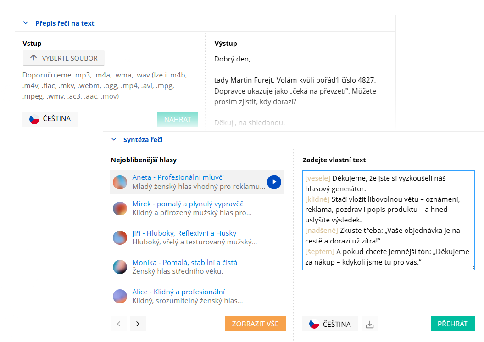The height and width of the screenshot is (342, 484).
Task: Click Monika's round avatar icon
Action: 120,267
